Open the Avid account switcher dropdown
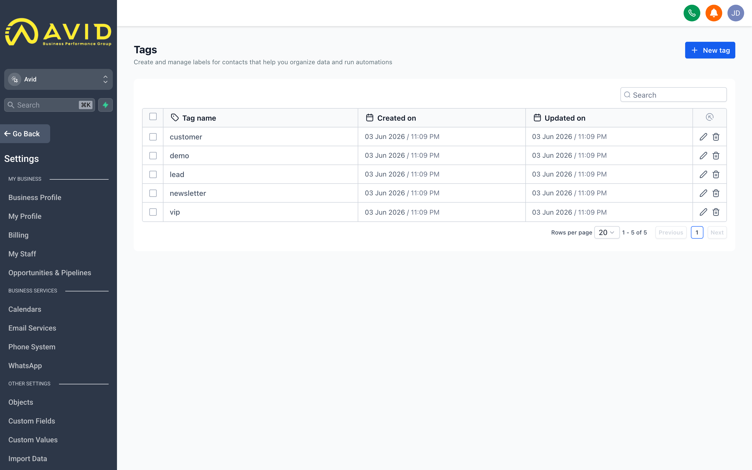The image size is (752, 470). [58, 79]
